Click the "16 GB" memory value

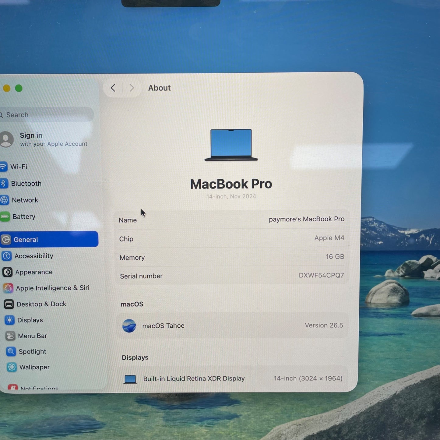pyautogui.click(x=335, y=257)
